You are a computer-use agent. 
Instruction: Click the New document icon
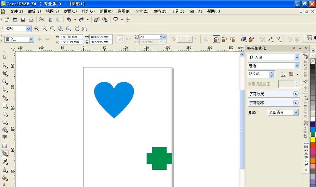tap(7, 20)
